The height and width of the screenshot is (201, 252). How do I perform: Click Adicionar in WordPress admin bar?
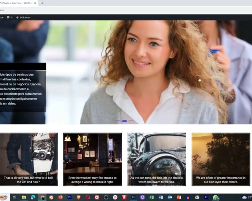pyautogui.click(x=23, y=17)
